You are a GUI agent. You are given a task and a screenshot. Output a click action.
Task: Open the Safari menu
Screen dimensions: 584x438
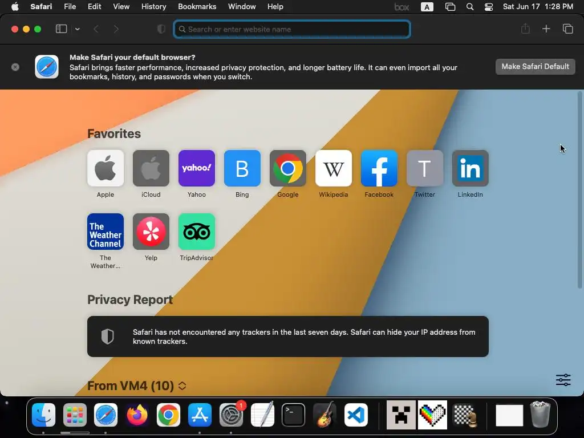pyautogui.click(x=41, y=7)
